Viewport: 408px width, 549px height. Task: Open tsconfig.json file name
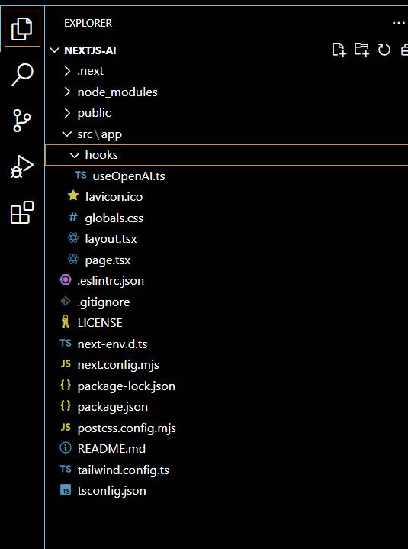click(x=112, y=491)
